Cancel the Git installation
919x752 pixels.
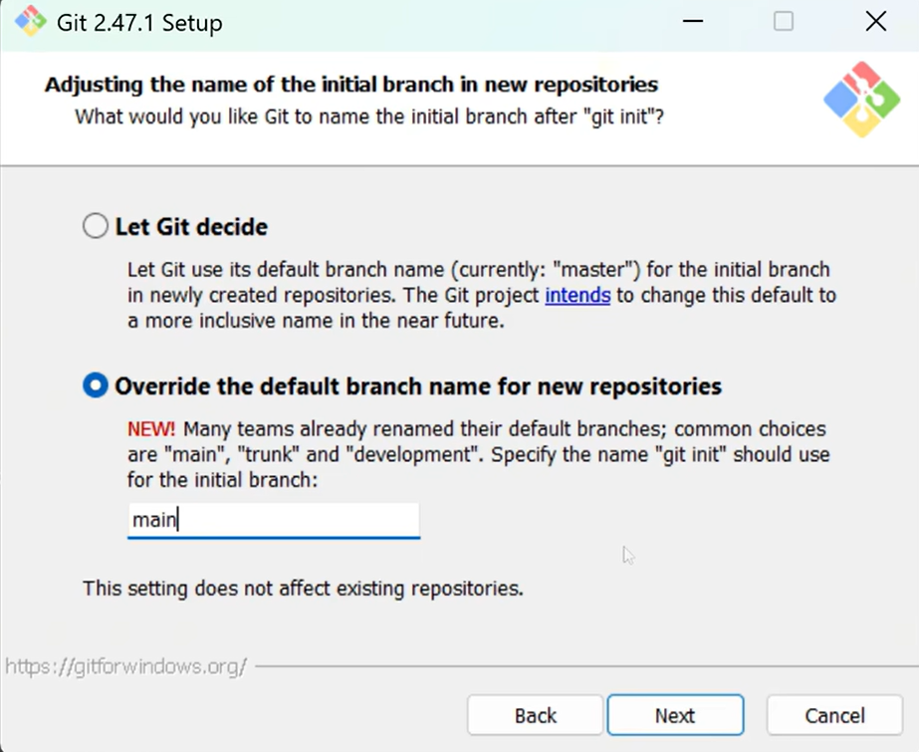(834, 715)
